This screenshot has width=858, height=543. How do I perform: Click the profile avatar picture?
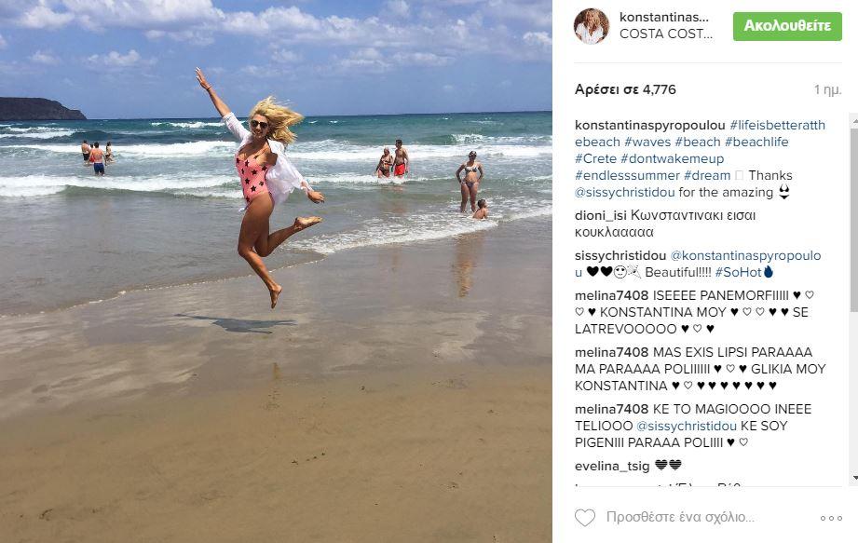point(592,26)
